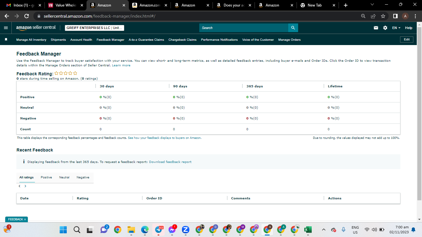Open Chargeback Claims

pos(183,40)
